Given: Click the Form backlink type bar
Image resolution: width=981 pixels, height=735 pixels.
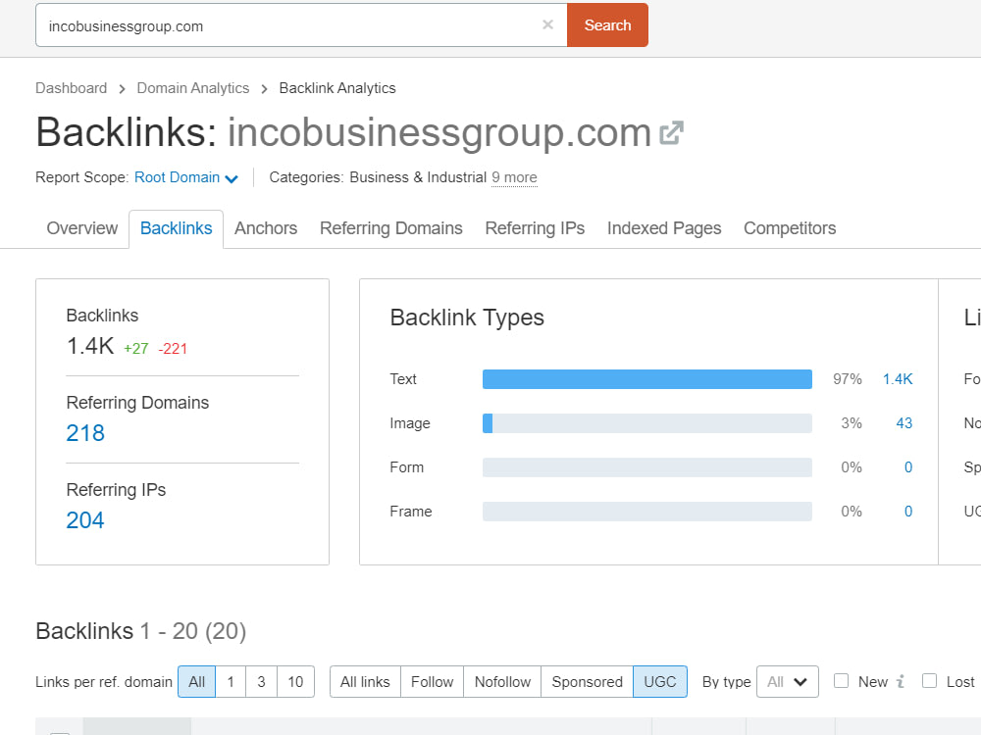Looking at the screenshot, I should [646, 467].
